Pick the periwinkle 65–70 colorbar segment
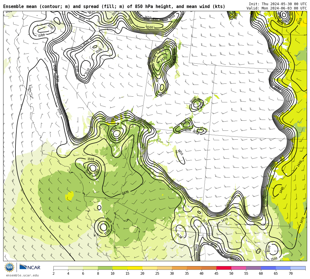The height and width of the screenshot is (279, 310). pos(283,268)
